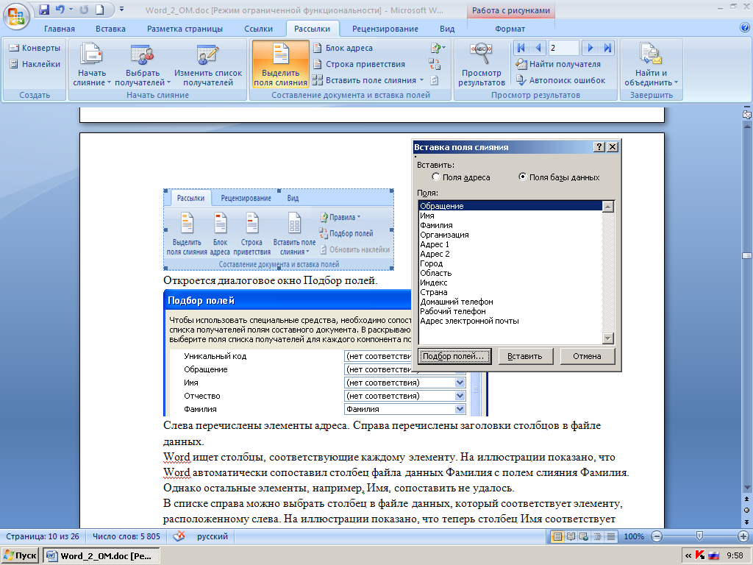Click Find recipient (Найти получателя)

558,64
